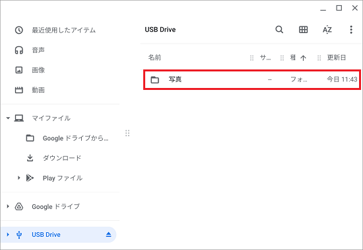Image resolution: width=363 pixels, height=250 pixels.
Task: Click the USB icon beside USB Drive
Action: [x=19, y=235]
